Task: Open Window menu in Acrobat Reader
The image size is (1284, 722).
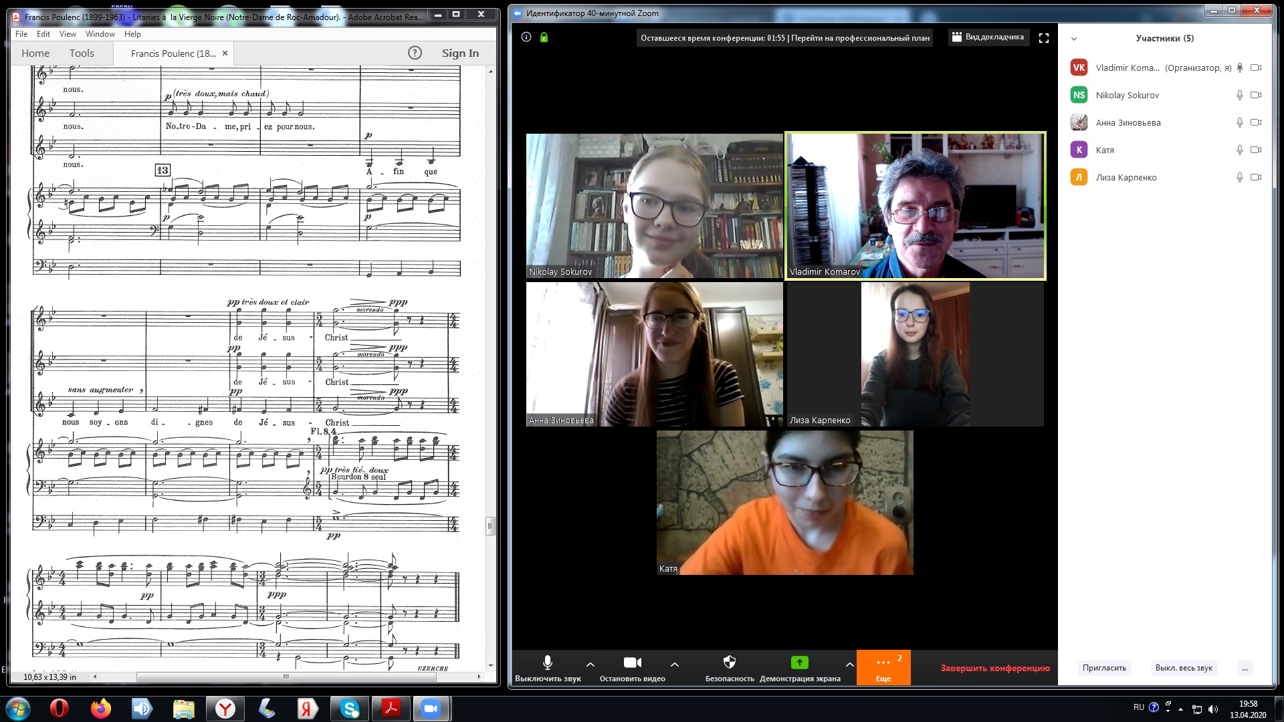Action: (100, 34)
